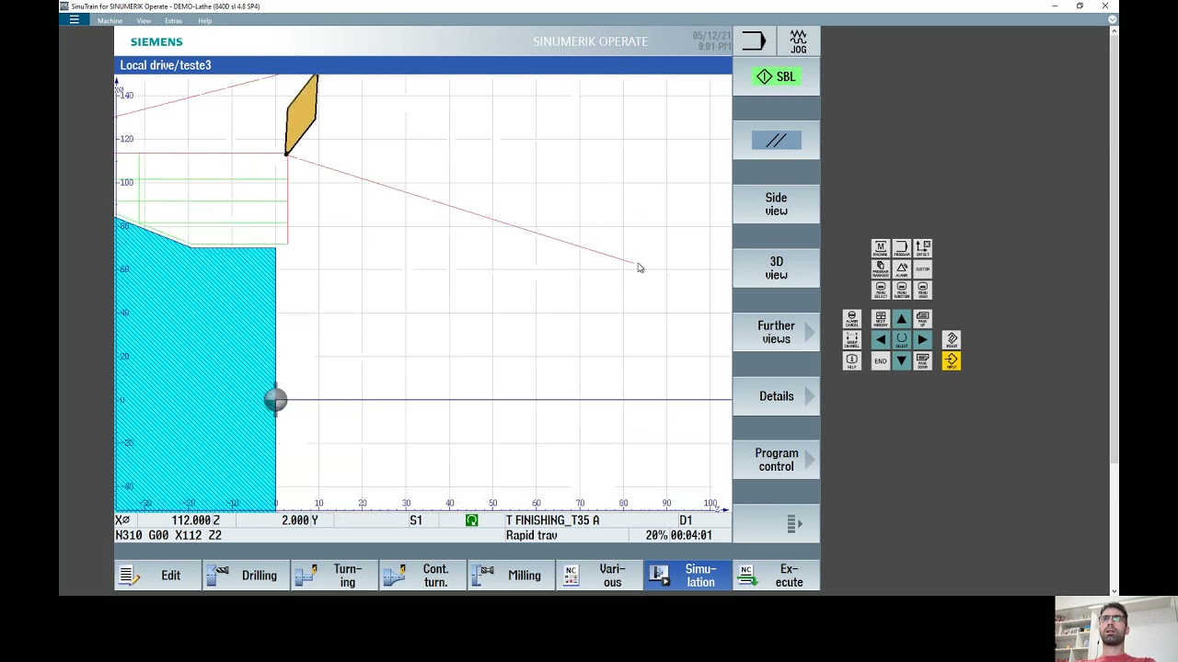Click the ALARM key on keypad

click(902, 269)
